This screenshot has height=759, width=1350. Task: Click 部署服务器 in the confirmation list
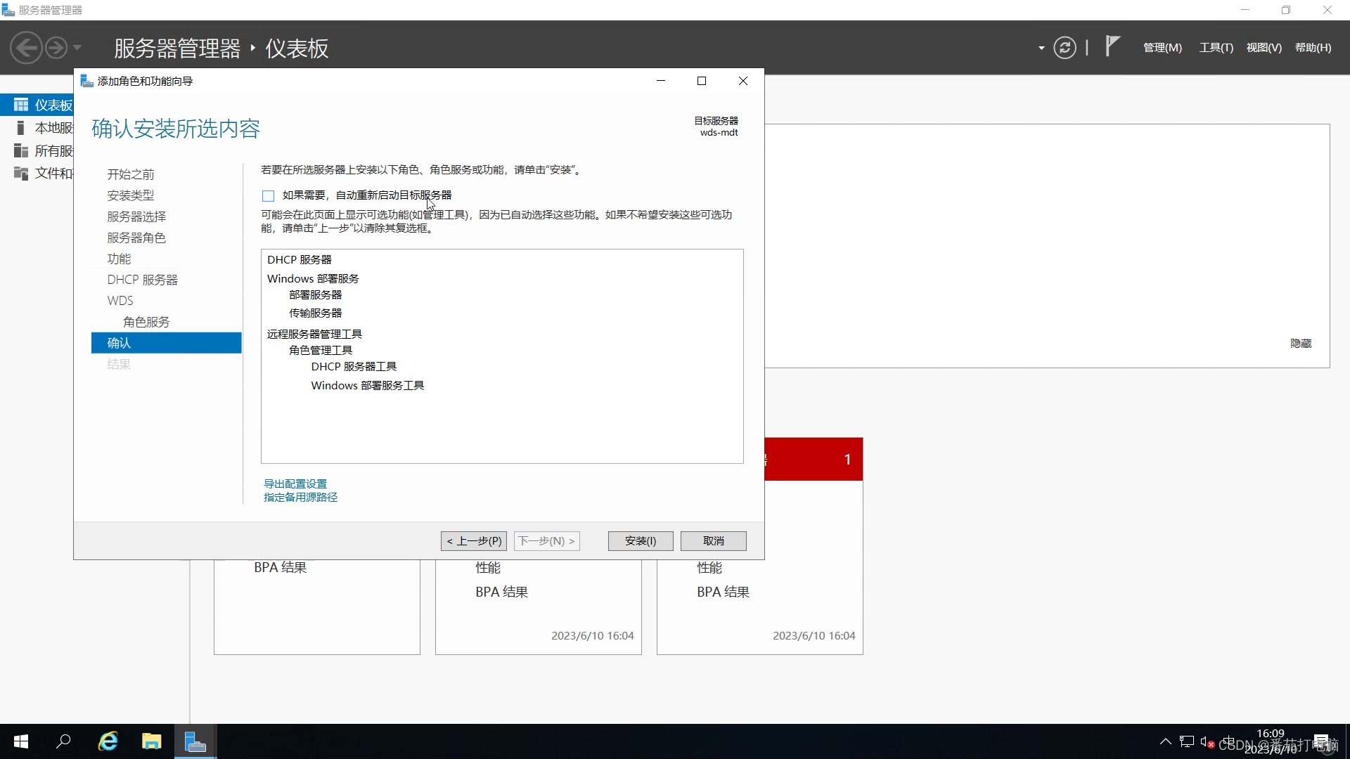pos(315,295)
